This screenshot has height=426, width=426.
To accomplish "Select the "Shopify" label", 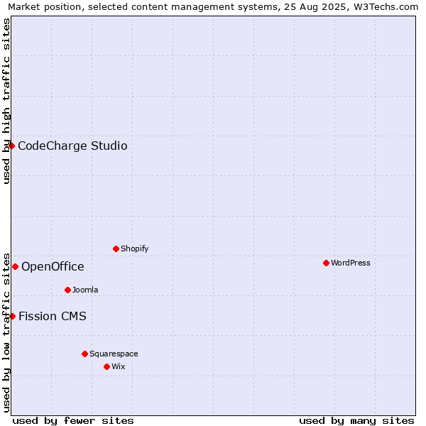I will pos(135,248).
